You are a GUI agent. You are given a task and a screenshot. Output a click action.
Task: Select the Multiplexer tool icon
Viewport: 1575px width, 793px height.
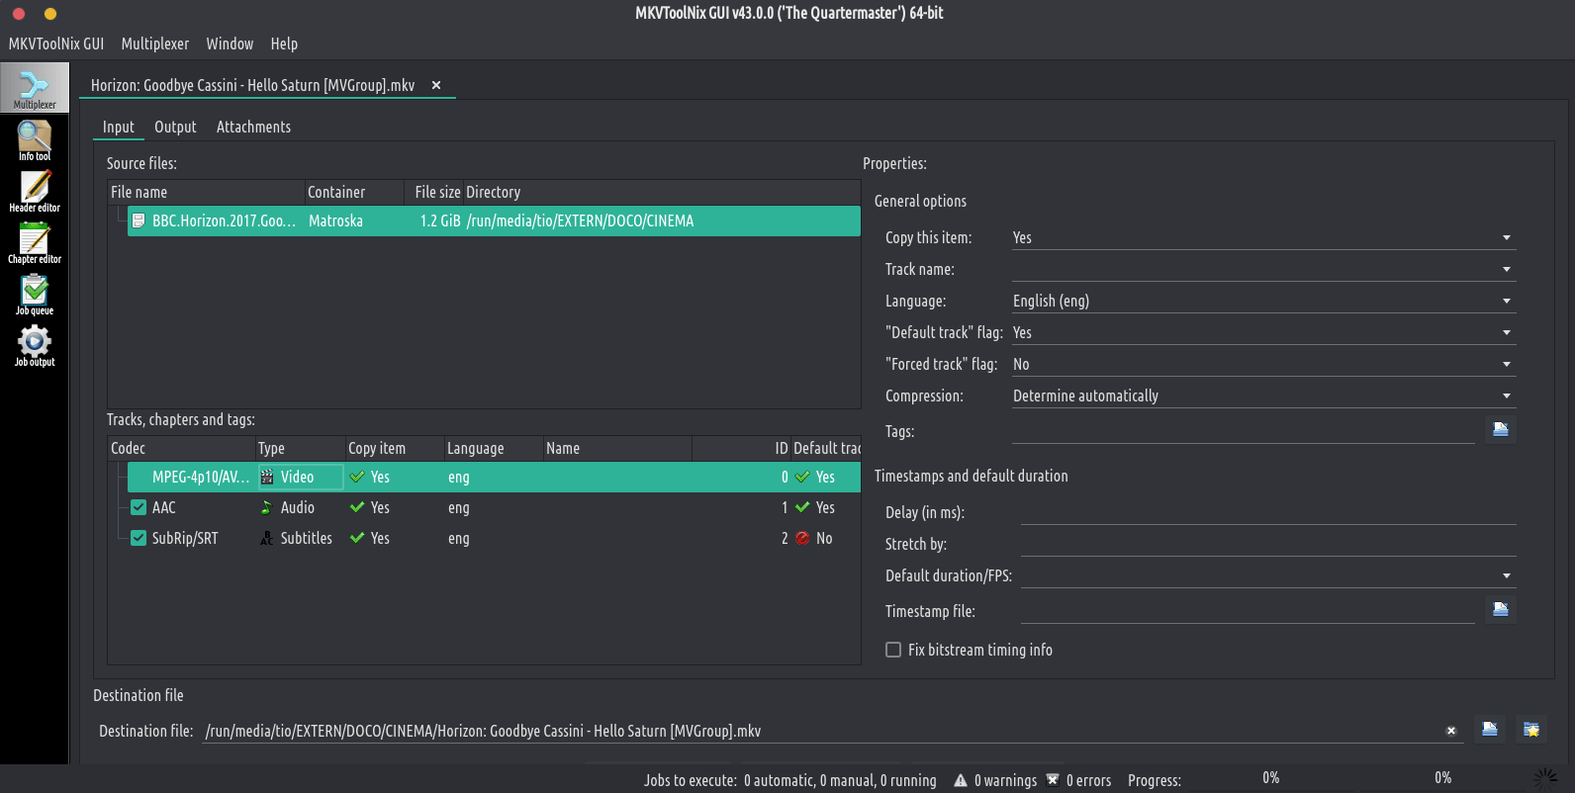[x=35, y=88]
